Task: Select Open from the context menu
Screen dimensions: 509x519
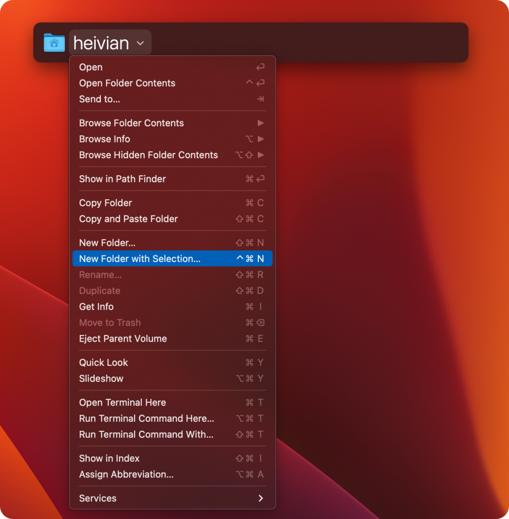Action: 91,67
